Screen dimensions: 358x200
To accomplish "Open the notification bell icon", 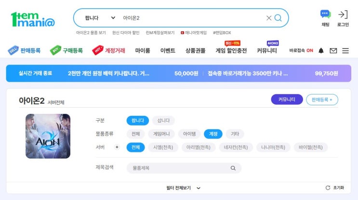I will (x=321, y=50).
